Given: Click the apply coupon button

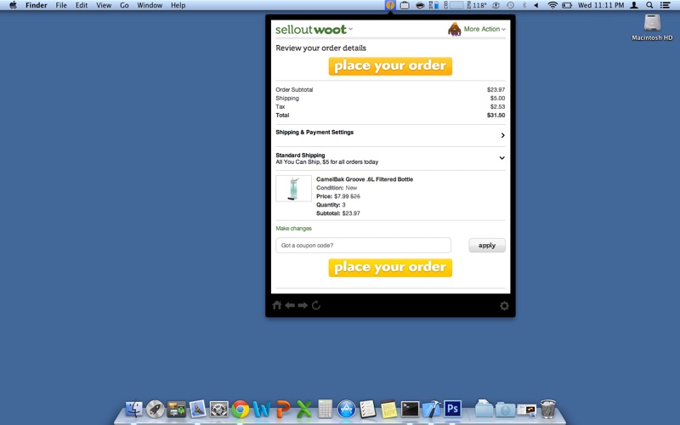Looking at the screenshot, I should coord(487,246).
